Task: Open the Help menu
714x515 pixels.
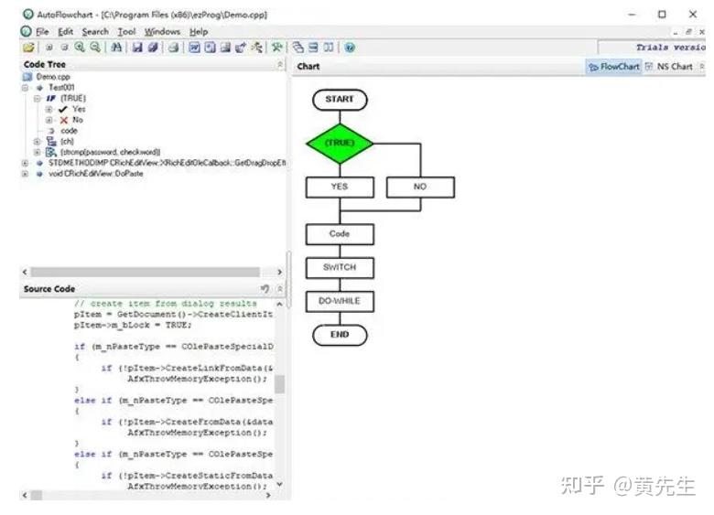Action: [199, 32]
